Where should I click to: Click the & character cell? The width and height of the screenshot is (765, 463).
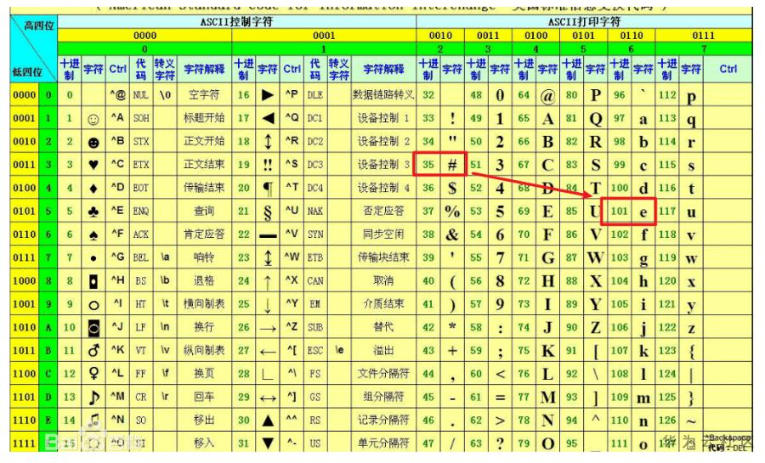[452, 234]
